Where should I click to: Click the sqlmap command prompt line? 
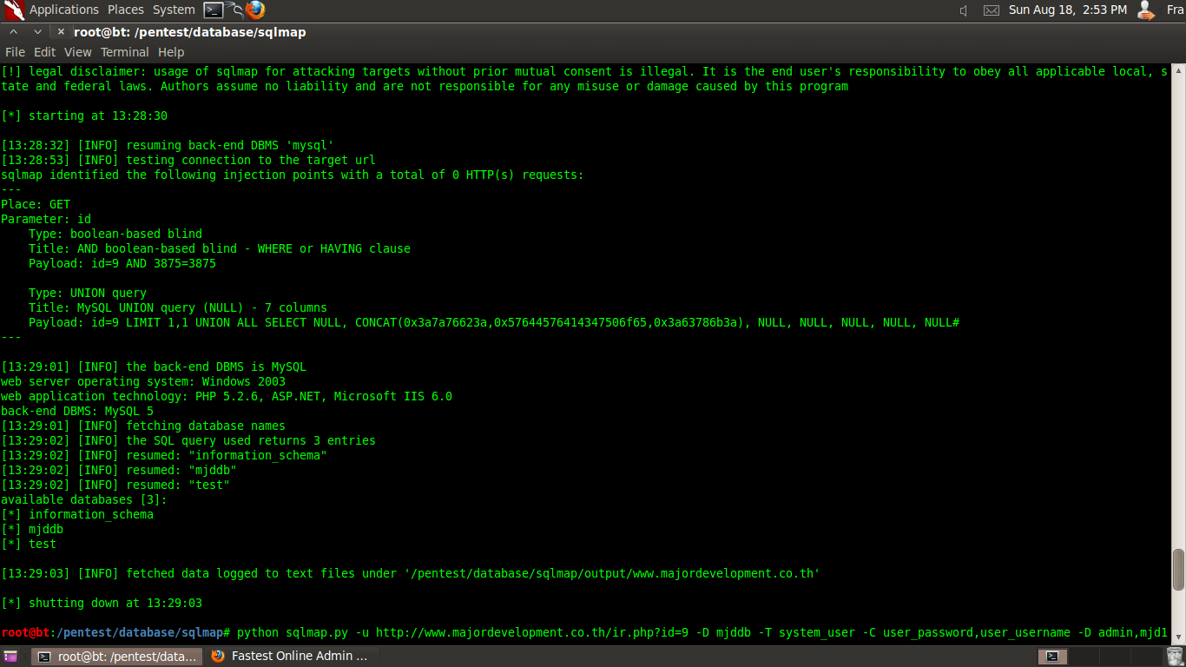[x=585, y=632]
